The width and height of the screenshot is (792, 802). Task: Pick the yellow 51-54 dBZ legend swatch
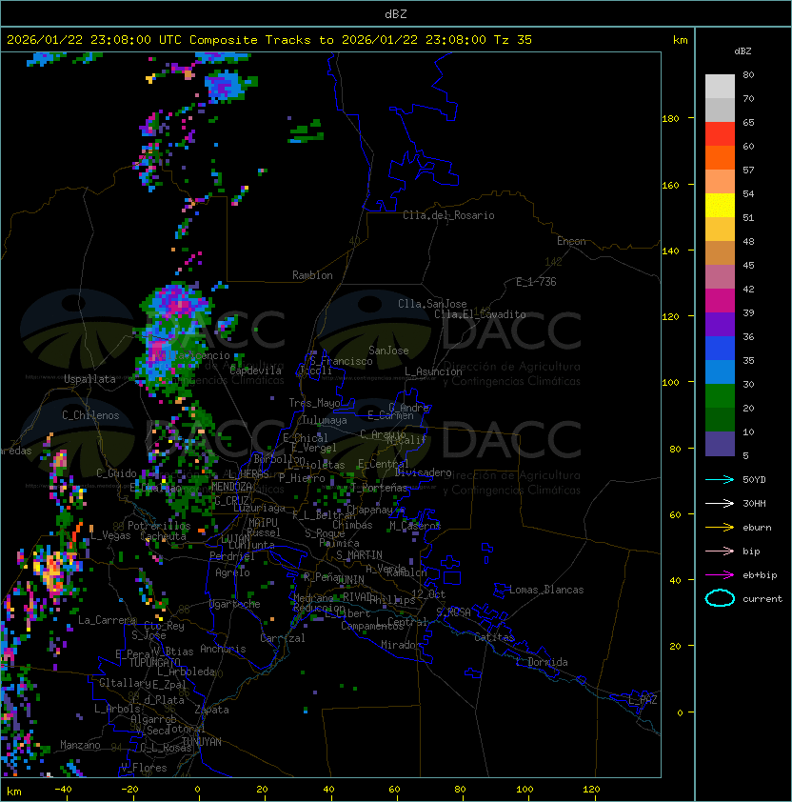(720, 206)
